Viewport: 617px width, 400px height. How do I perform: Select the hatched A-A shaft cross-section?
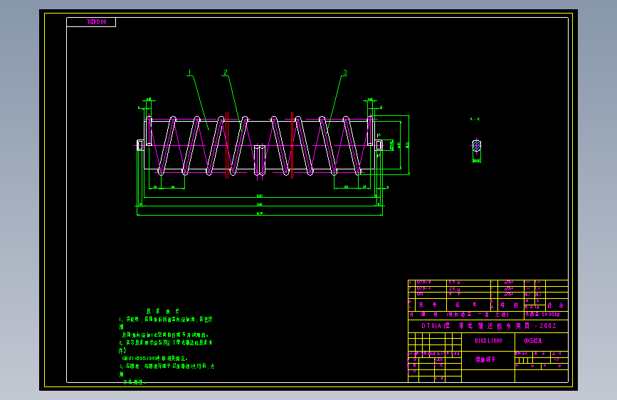pyautogui.click(x=477, y=146)
